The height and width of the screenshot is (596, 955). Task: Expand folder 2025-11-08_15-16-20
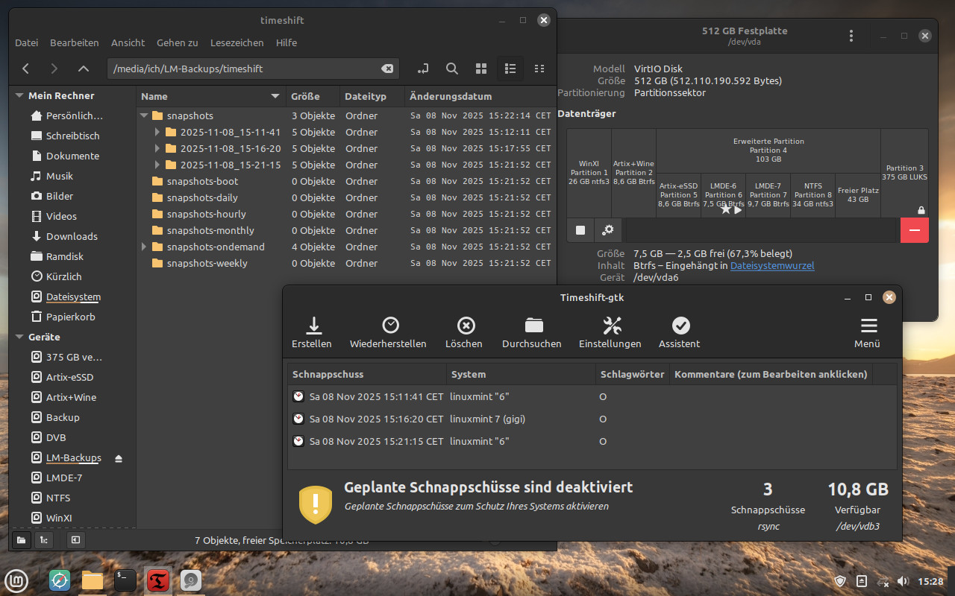(157, 148)
